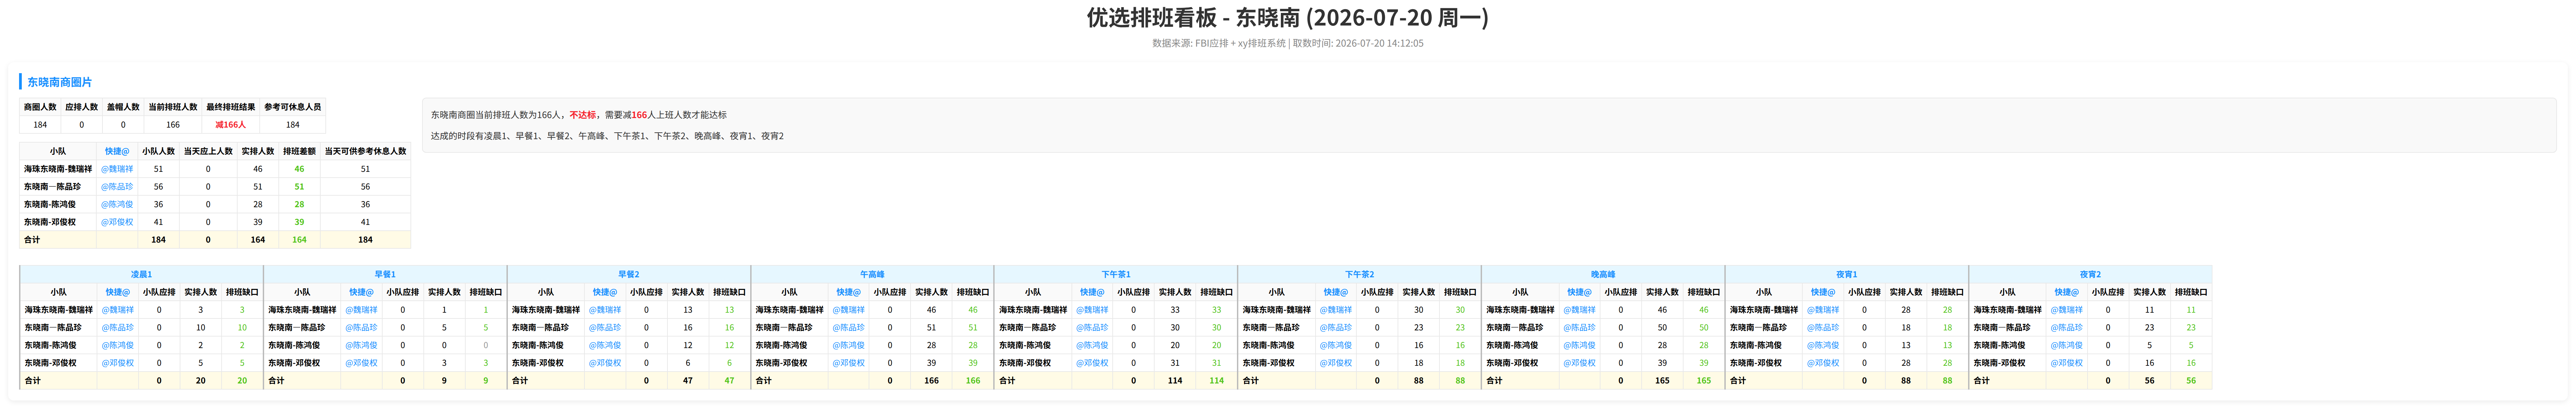
Task: Click @陈鸿俊 link in the overall squad summary table
Action: click(x=117, y=205)
